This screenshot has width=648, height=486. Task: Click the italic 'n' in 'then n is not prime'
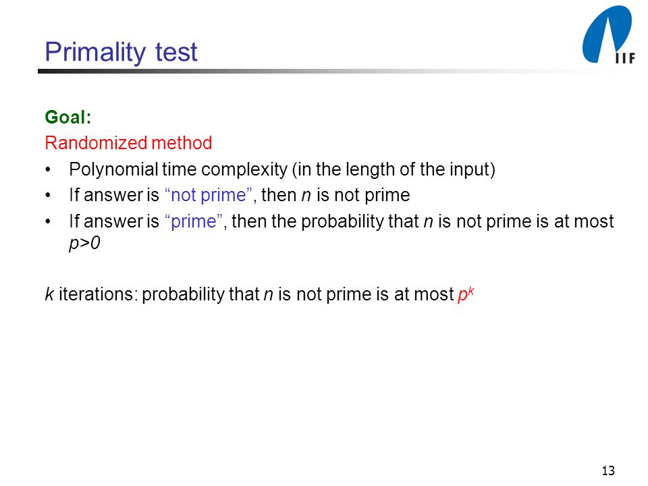(306, 195)
